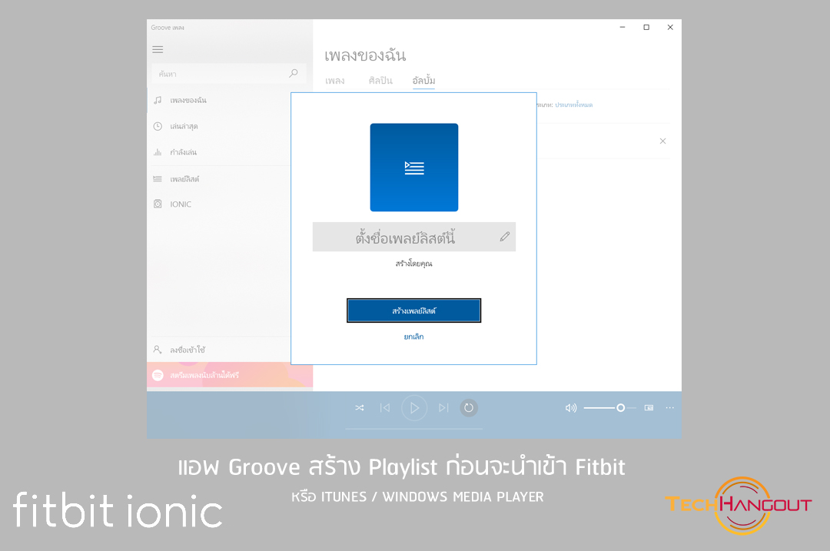Screen dimensions: 830x551
Task: Click the เพลงของฉัน page heading
Action: [365, 55]
